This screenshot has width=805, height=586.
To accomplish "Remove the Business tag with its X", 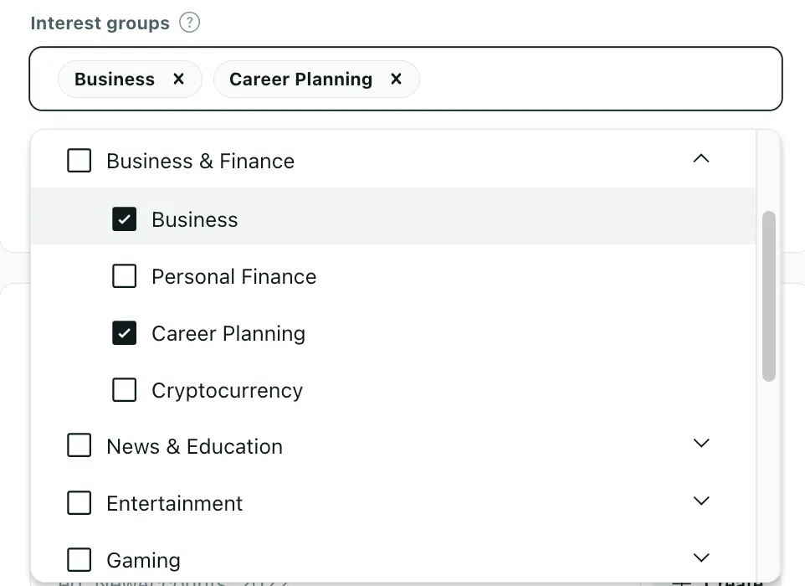I will click(178, 79).
